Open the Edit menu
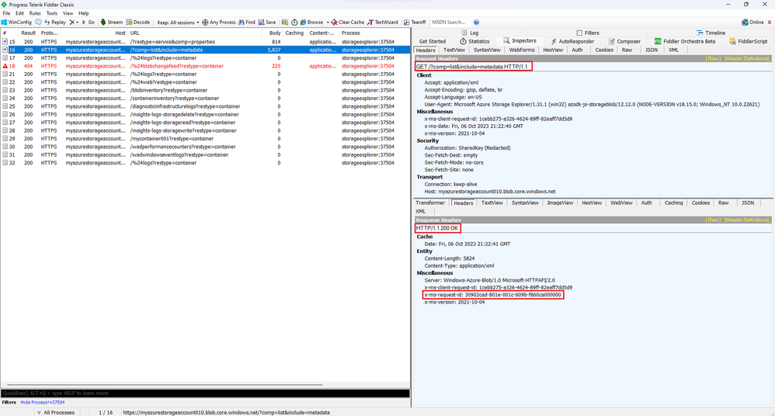775x416 pixels. (19, 13)
